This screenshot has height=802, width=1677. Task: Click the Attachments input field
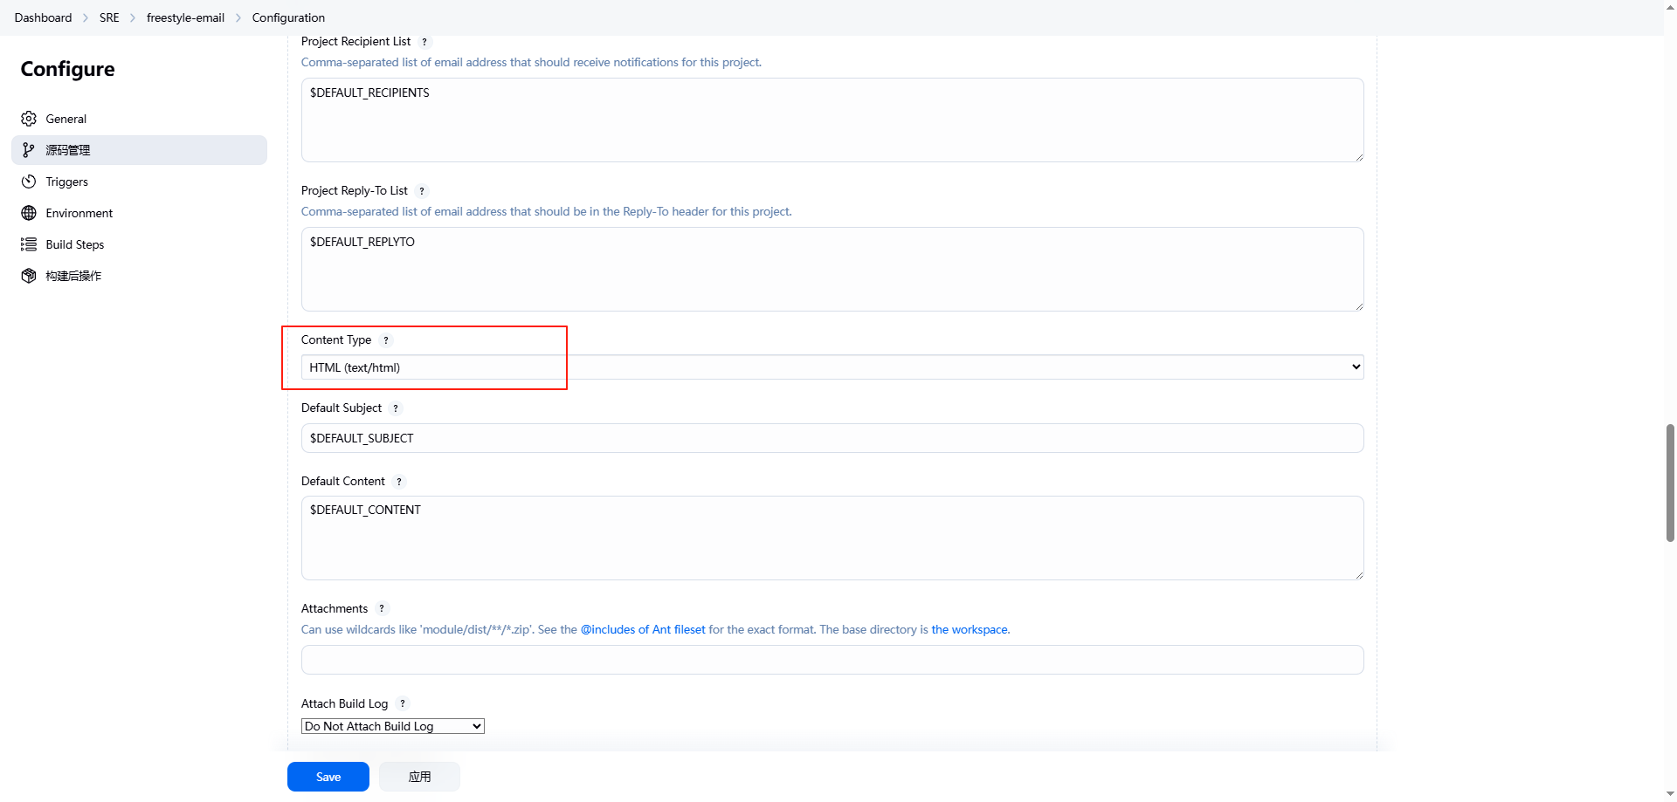(x=832, y=660)
